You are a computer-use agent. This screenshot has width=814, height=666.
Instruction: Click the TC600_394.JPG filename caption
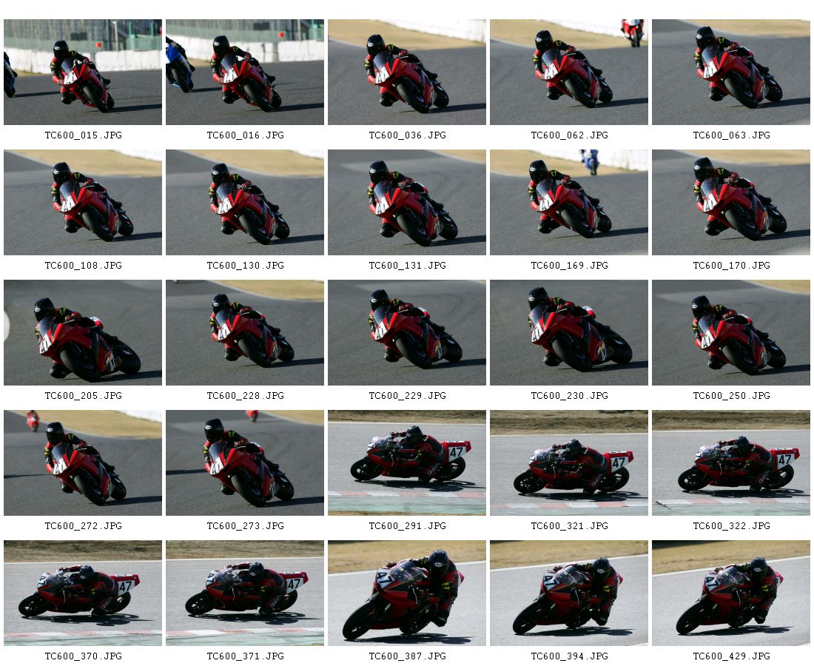569,656
